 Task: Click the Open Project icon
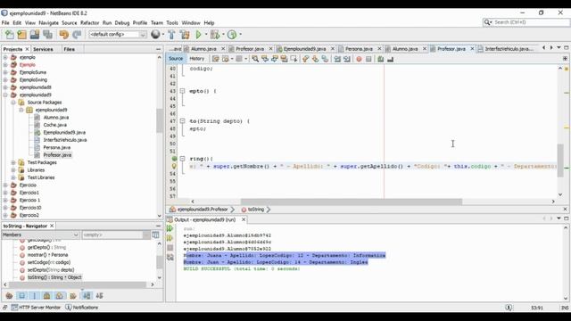[x=35, y=35]
